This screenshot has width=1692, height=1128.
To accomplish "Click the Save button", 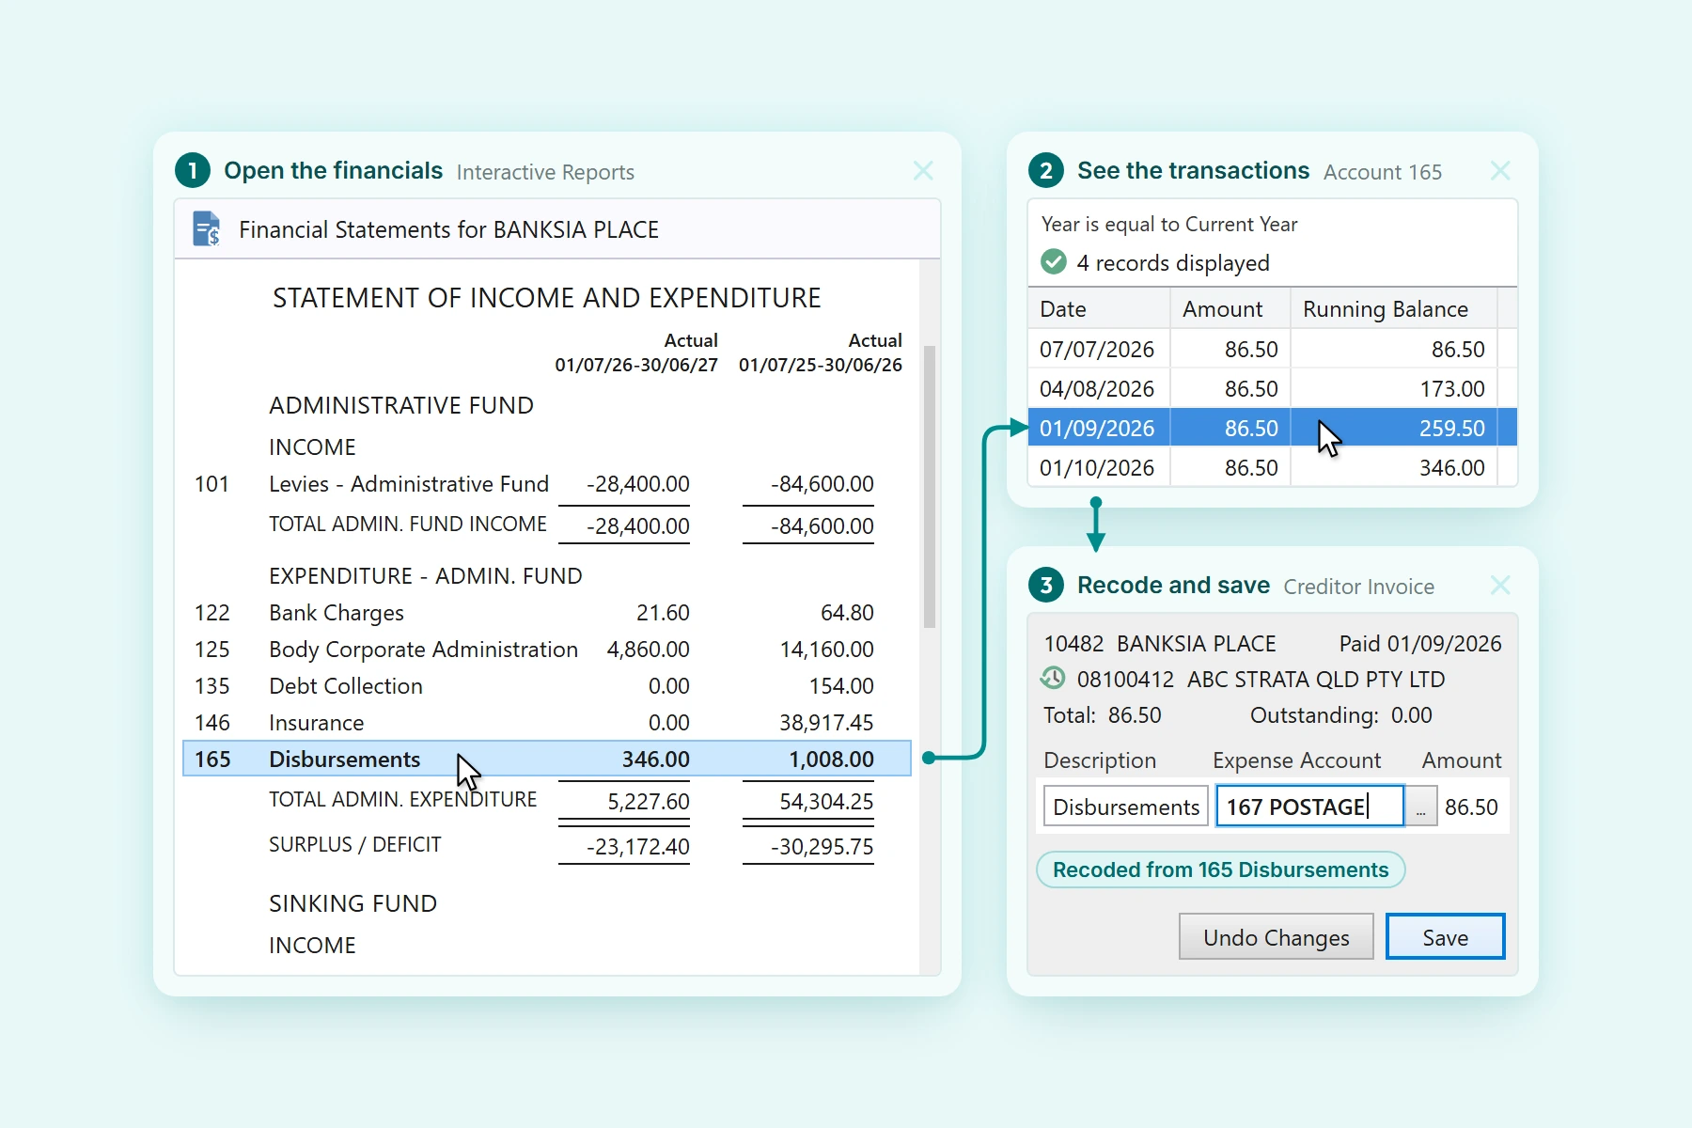I will [1445, 937].
